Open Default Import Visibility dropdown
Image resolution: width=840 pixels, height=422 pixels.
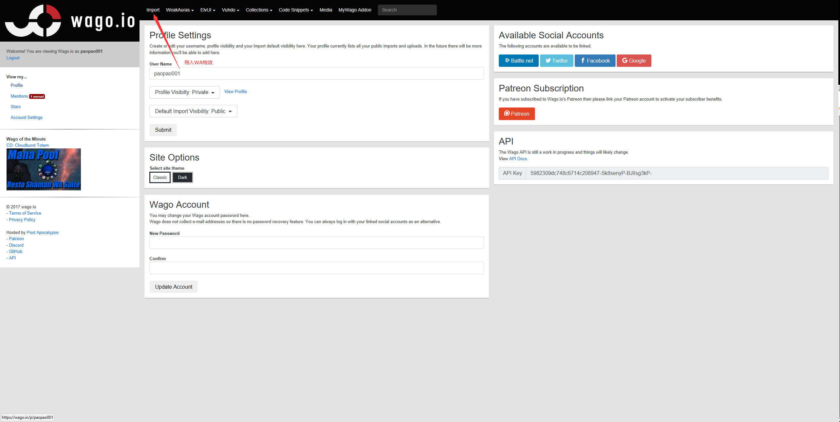pos(193,111)
